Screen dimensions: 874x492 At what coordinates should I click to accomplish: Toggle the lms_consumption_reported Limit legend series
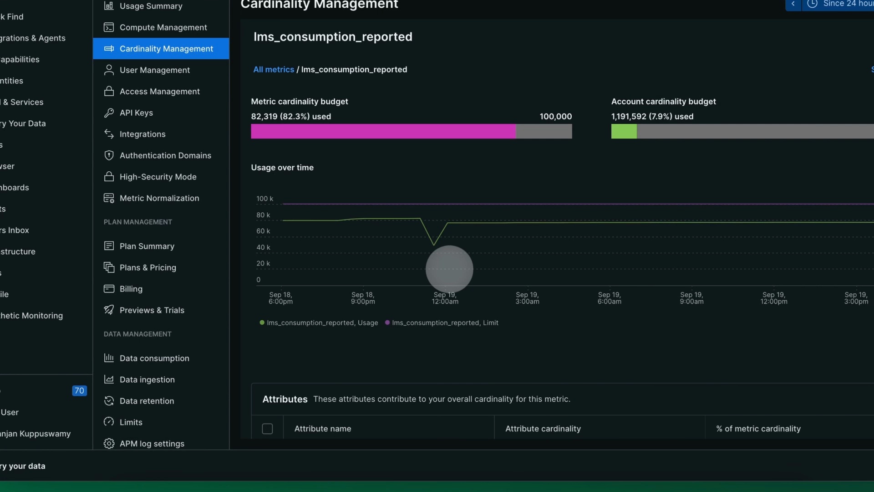[442, 323]
